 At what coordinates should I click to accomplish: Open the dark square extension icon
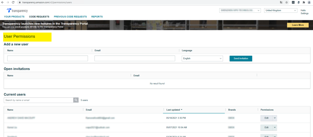[293, 2]
